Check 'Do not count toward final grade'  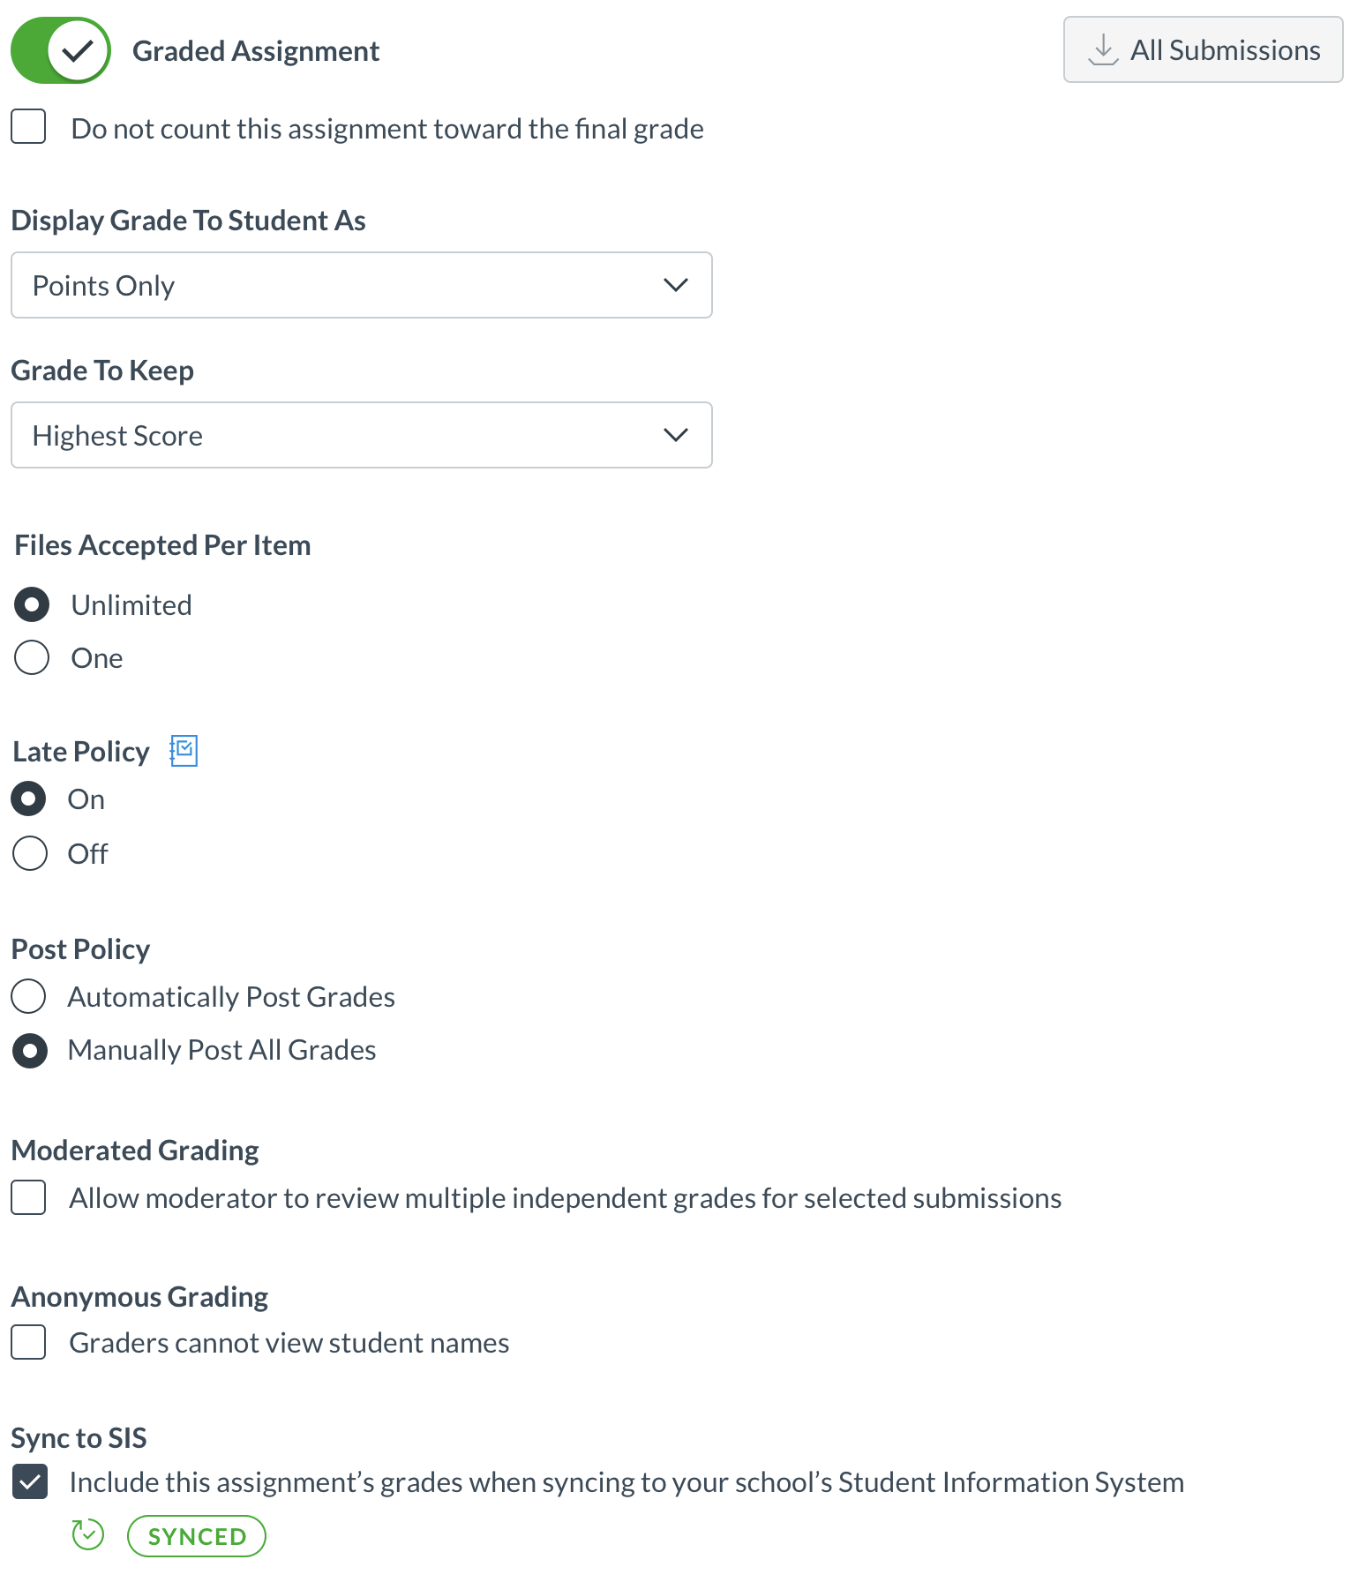(29, 127)
